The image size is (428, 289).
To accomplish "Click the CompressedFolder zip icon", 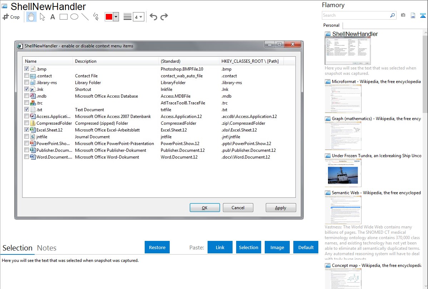I will pyautogui.click(x=33, y=123).
